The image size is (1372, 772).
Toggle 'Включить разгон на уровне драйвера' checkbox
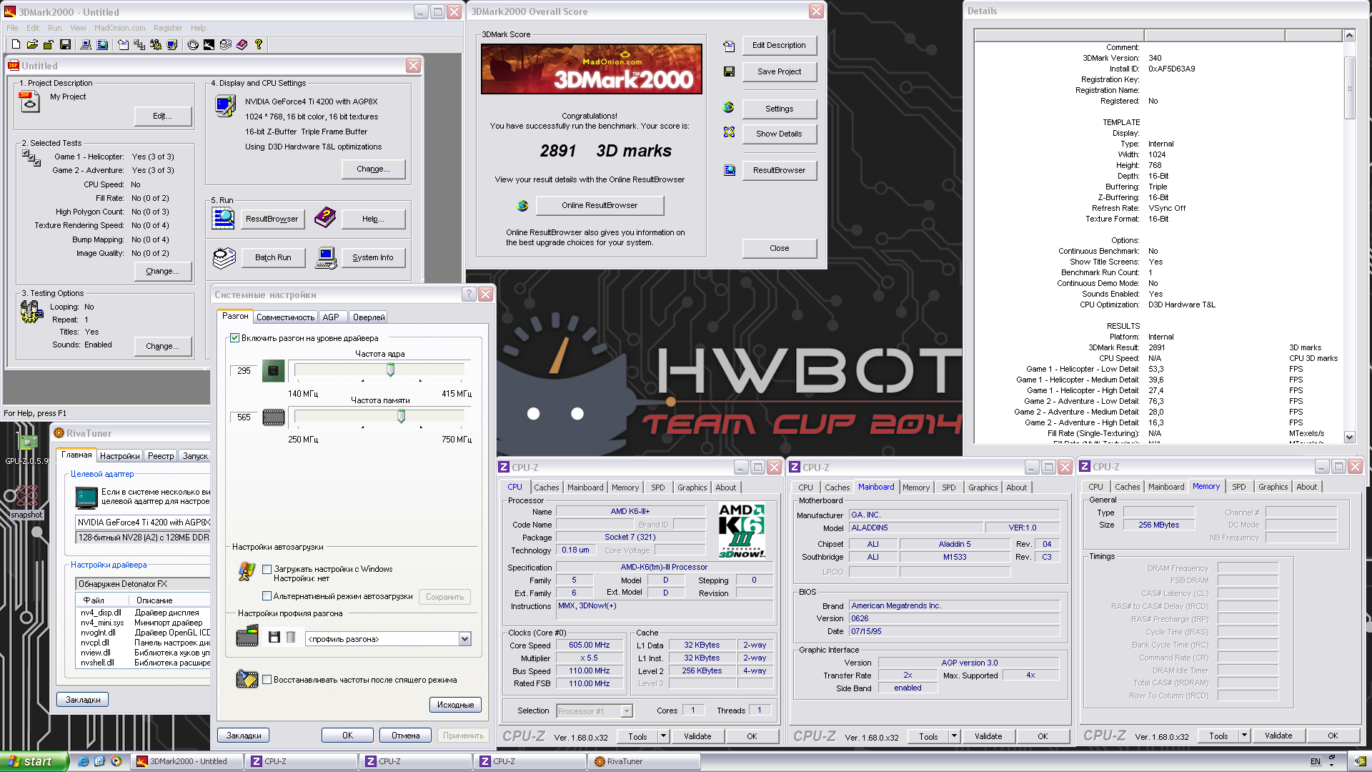pyautogui.click(x=234, y=338)
